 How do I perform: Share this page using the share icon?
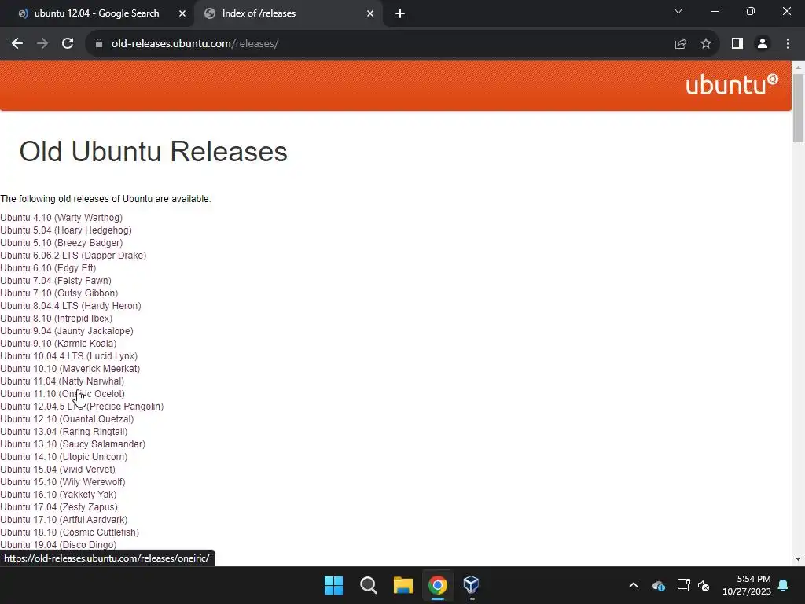coord(681,44)
